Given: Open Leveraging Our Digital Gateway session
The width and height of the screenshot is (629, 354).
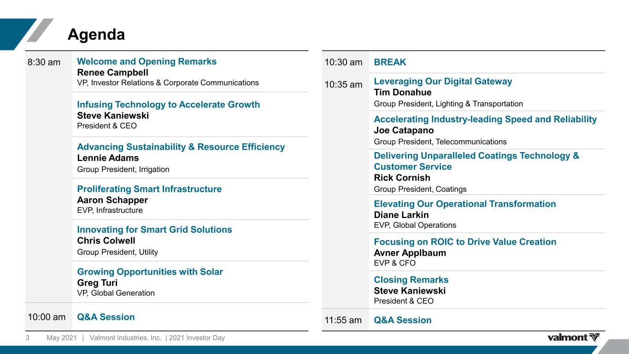Looking at the screenshot, I should tap(443, 82).
